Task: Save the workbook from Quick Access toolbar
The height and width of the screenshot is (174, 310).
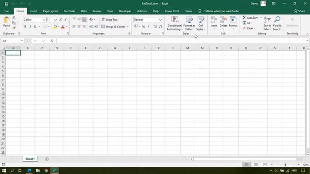Action: pyautogui.click(x=6, y=4)
